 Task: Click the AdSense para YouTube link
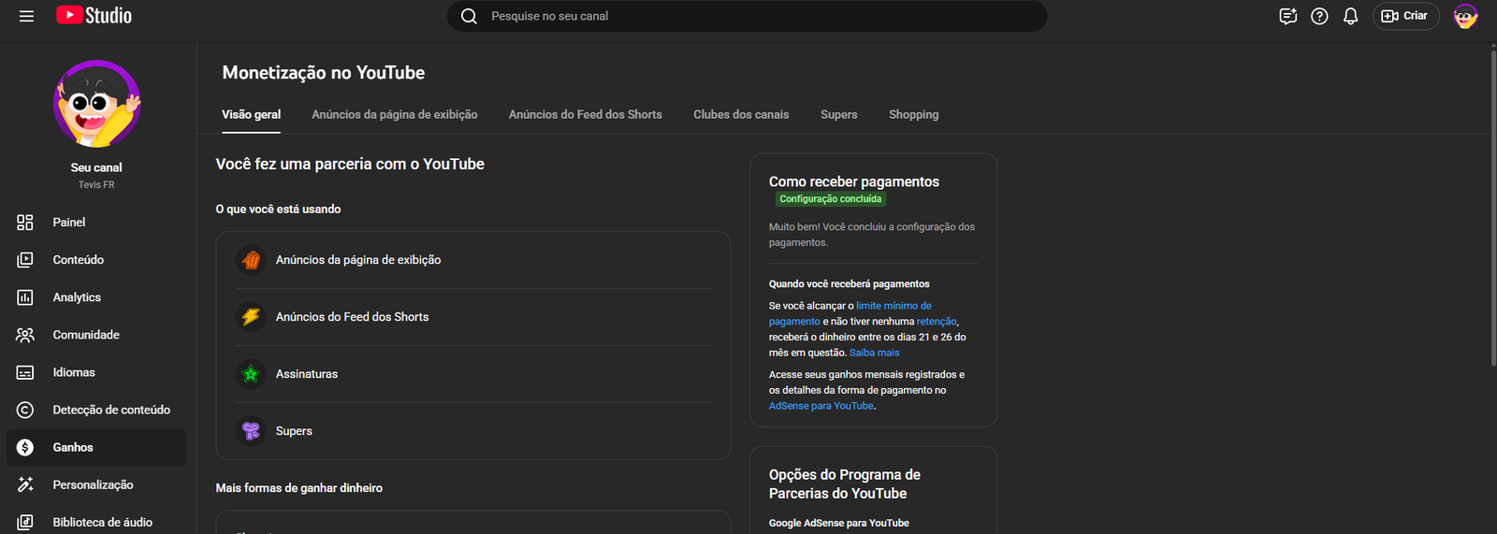tap(821, 406)
